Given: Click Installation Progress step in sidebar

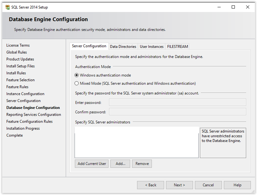Looking at the screenshot, I should 23,128.
